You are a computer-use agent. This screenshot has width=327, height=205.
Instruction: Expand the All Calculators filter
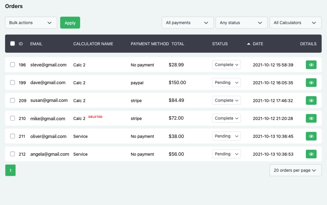(x=295, y=23)
